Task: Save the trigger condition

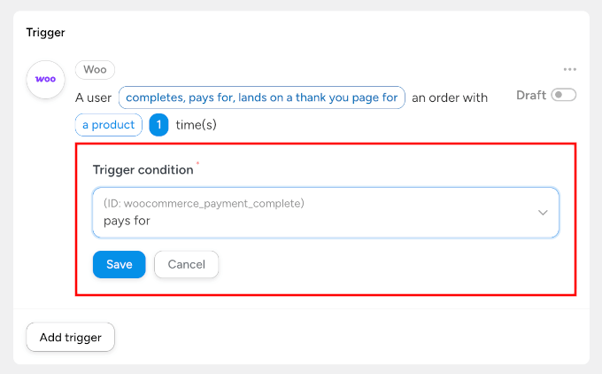Action: (119, 264)
